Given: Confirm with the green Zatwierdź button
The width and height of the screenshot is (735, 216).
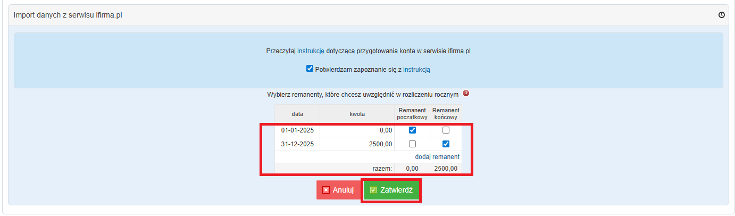Looking at the screenshot, I should tap(391, 190).
